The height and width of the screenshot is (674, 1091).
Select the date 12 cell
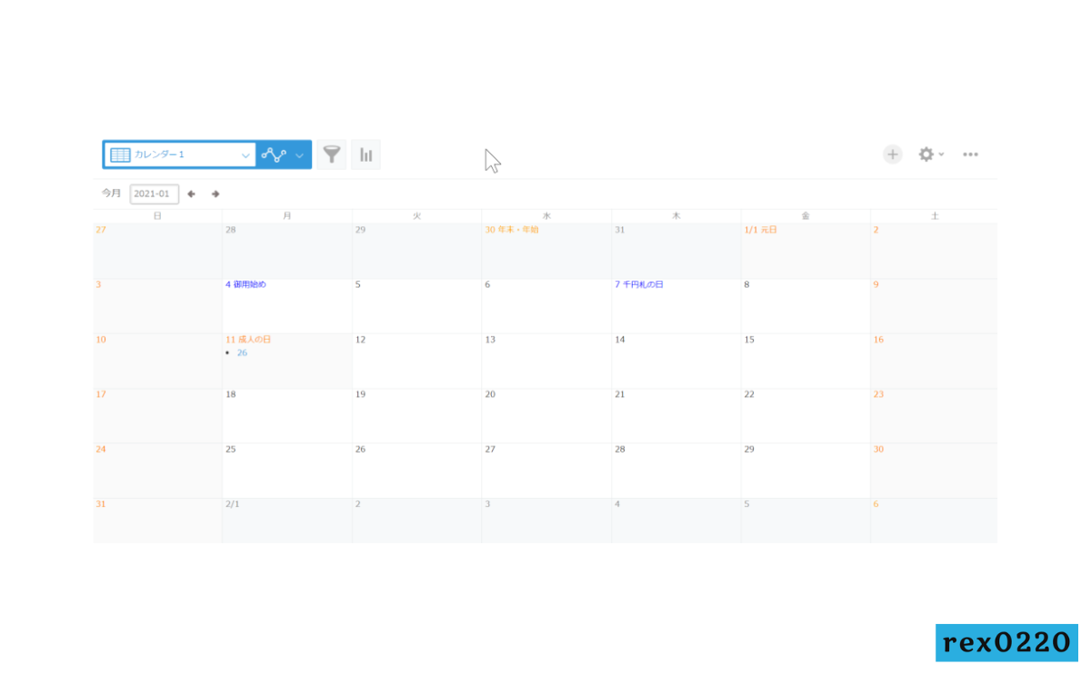[417, 361]
